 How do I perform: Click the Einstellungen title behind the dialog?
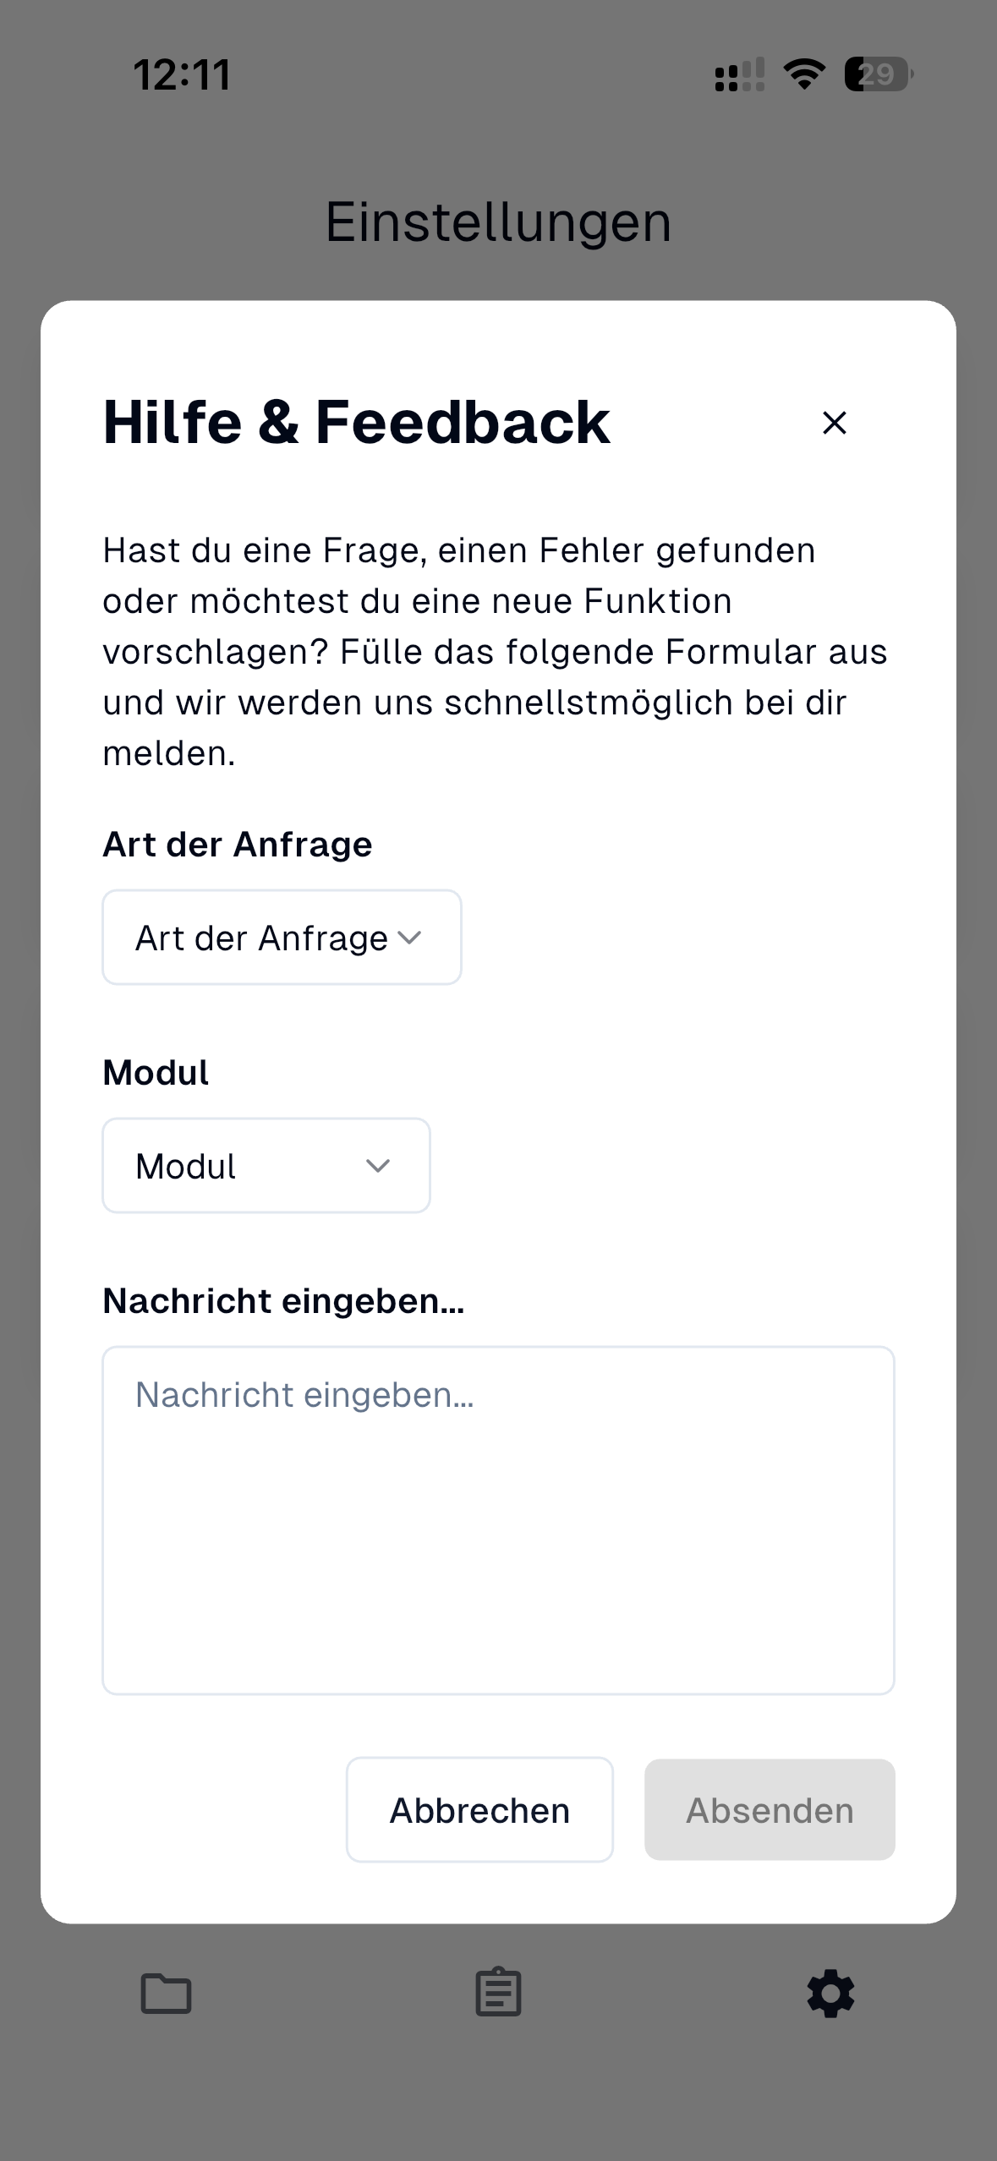tap(498, 222)
